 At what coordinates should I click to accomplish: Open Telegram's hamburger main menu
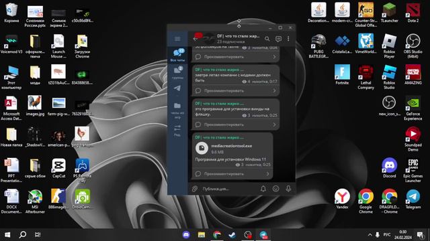(177, 39)
